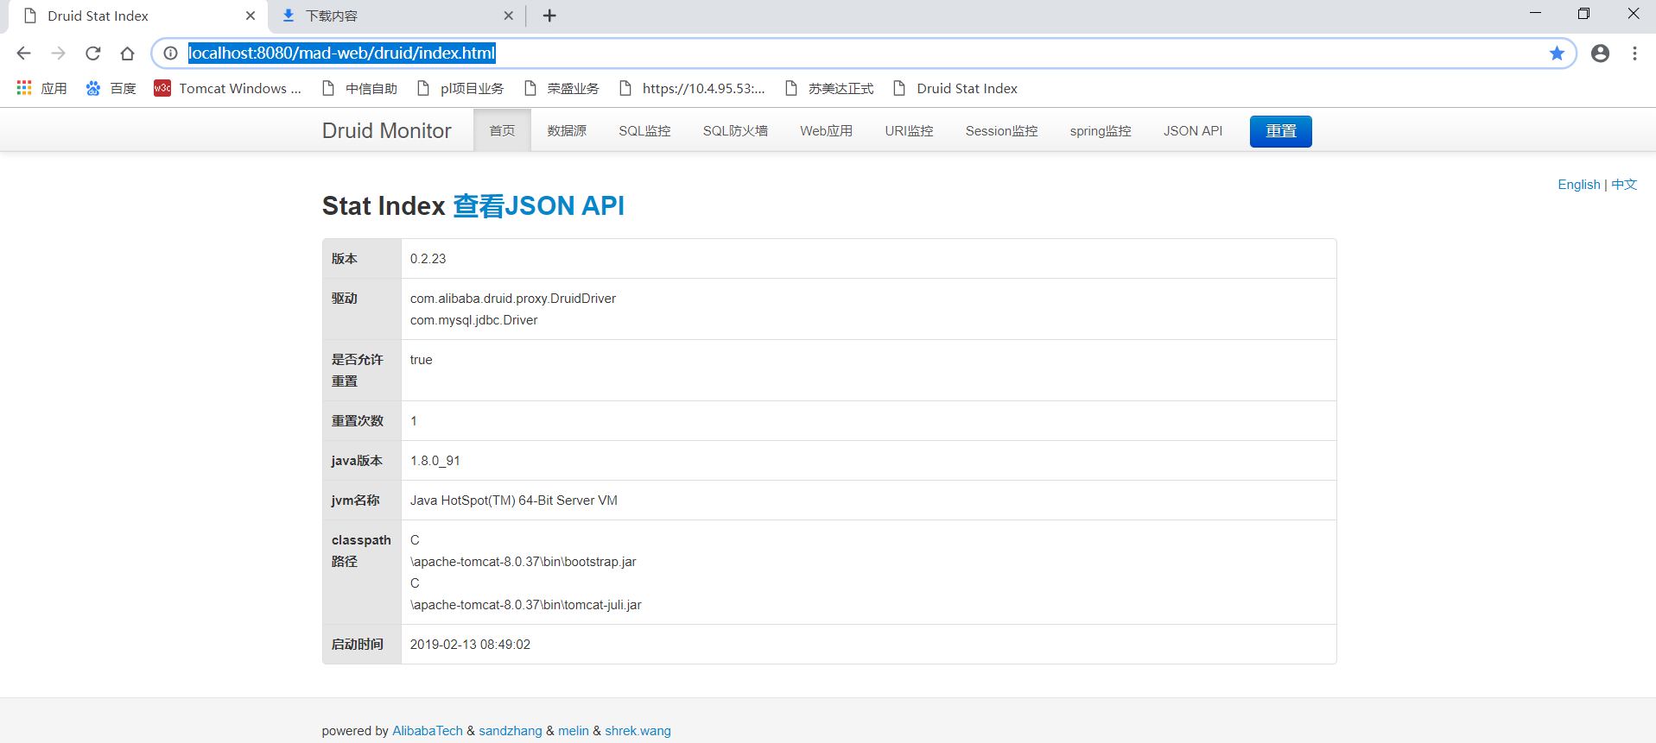Click the version value 0.2.23
This screenshot has width=1656, height=743.
click(428, 259)
